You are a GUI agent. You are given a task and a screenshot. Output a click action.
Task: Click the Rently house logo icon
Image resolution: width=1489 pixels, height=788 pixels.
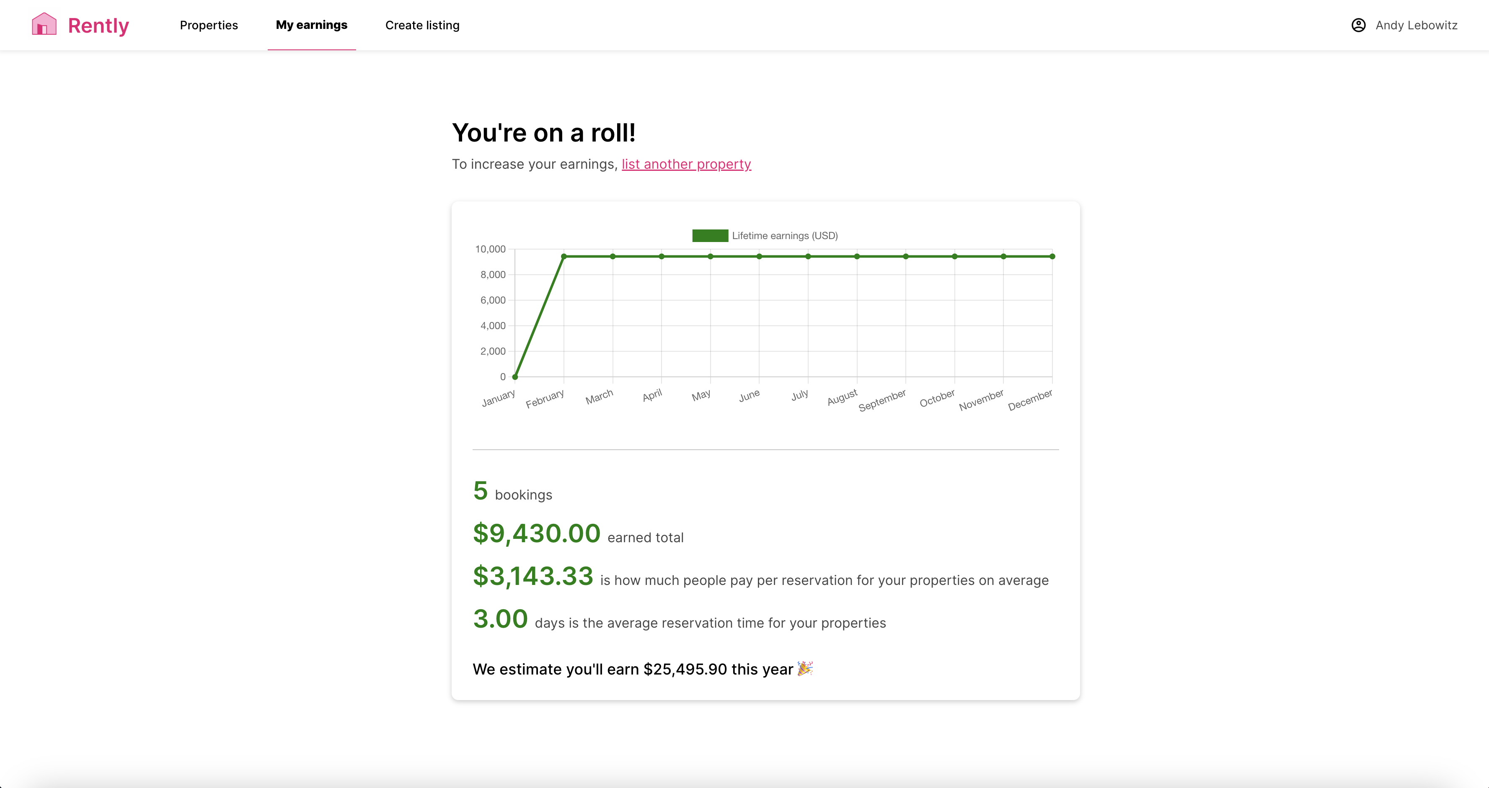pos(44,24)
